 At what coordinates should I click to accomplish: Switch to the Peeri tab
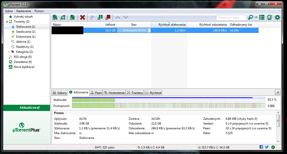pos(96,93)
